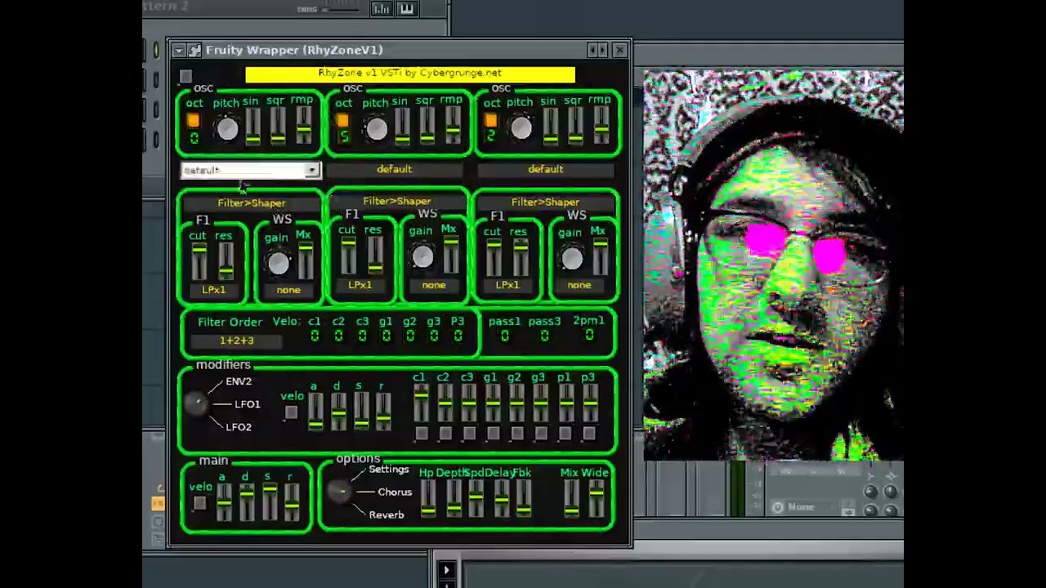
Task: Open the Fruity Wrapper window menu arrow
Action: pyautogui.click(x=178, y=51)
